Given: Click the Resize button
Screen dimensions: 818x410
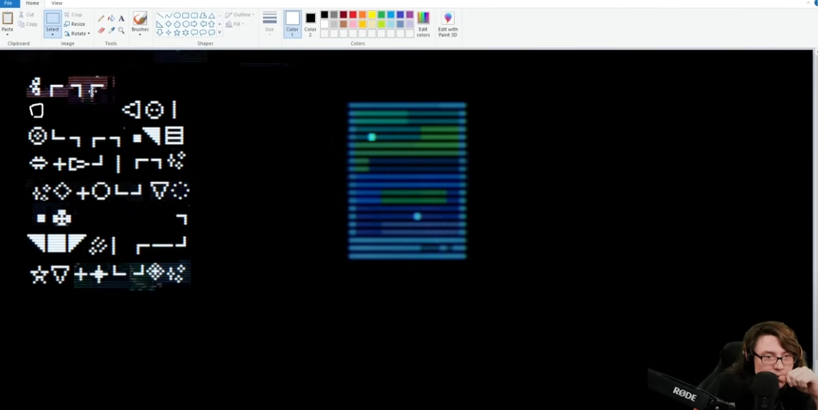Looking at the screenshot, I should pos(75,24).
